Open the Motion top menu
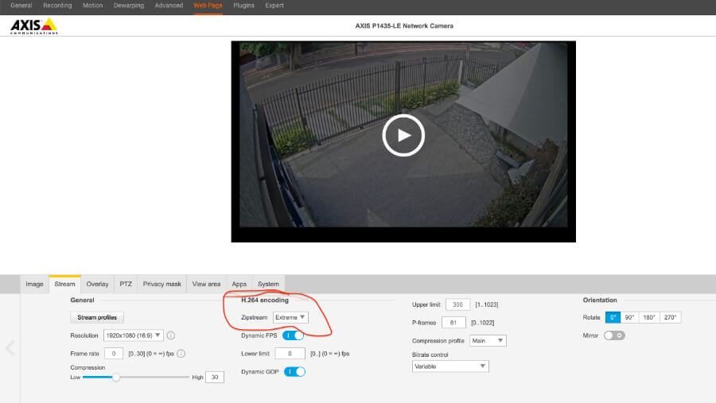Image resolution: width=716 pixels, height=403 pixels. [x=93, y=6]
